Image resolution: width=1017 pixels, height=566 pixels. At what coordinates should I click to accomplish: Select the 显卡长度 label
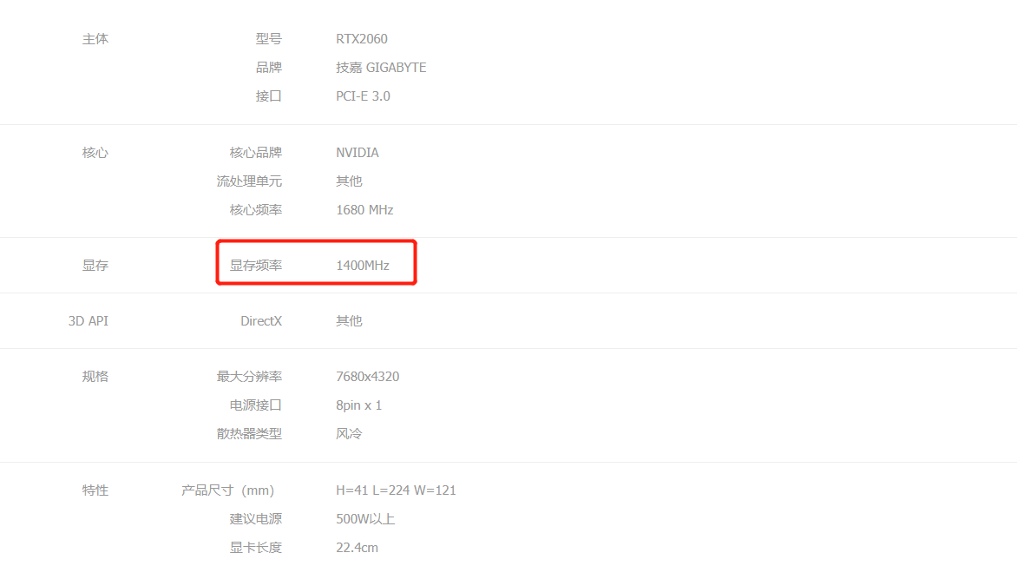(x=255, y=547)
